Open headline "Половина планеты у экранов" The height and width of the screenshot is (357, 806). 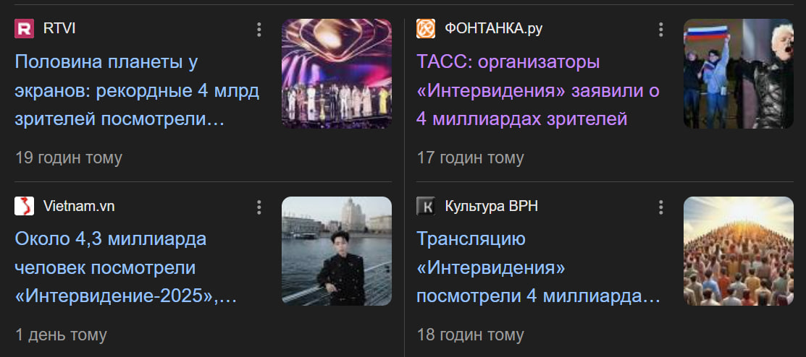[137, 91]
